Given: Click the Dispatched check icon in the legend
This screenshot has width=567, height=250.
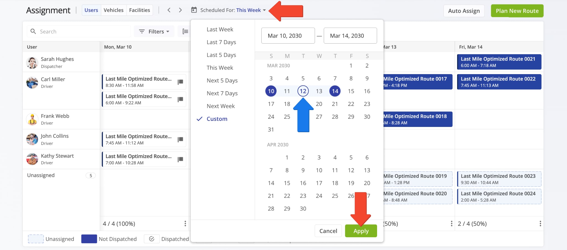Looking at the screenshot, I should (152, 239).
